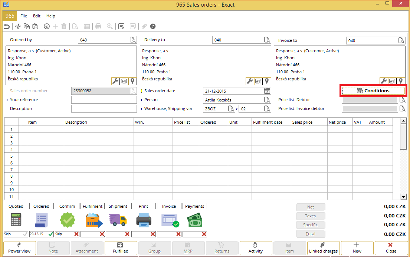Viewport: 410px width, 257px height.
Task: Toggle the red X under the Invoice stage
Action: pyautogui.click(x=178, y=234)
